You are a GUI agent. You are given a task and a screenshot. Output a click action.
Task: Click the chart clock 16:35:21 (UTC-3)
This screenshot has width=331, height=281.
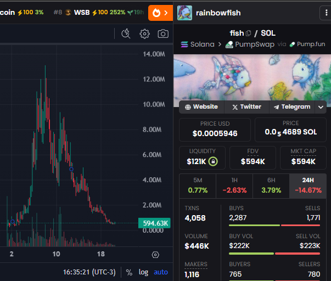tap(89, 272)
